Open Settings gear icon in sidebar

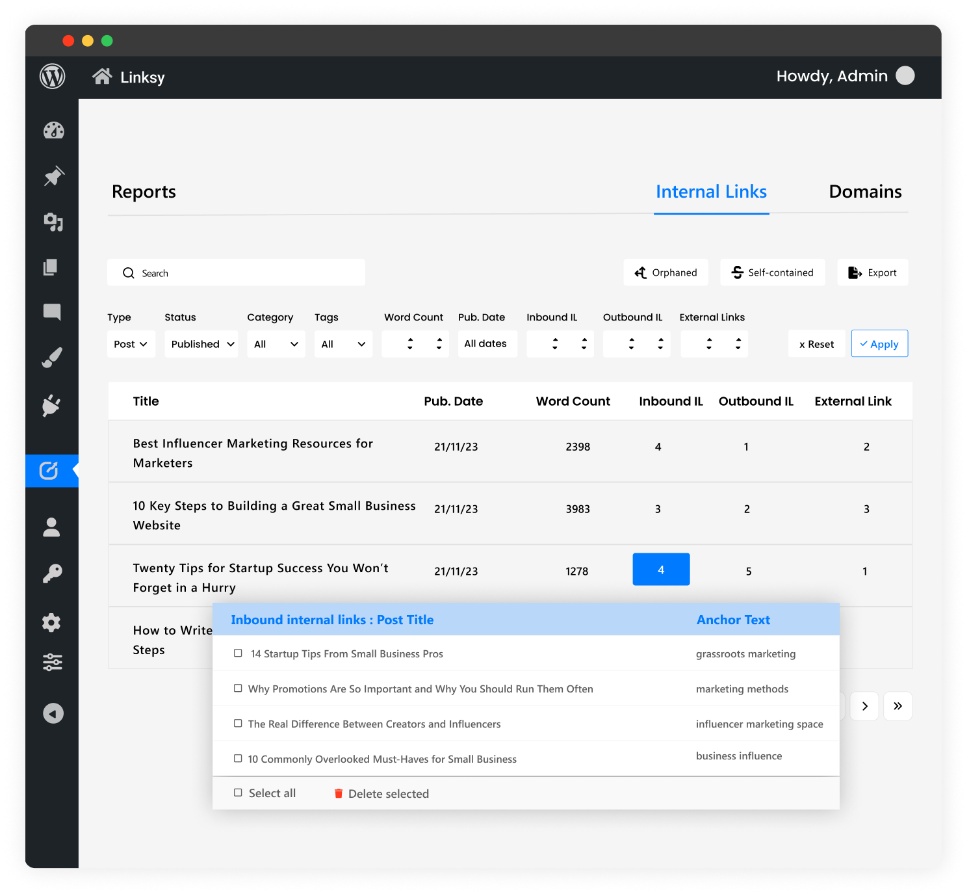coord(51,622)
